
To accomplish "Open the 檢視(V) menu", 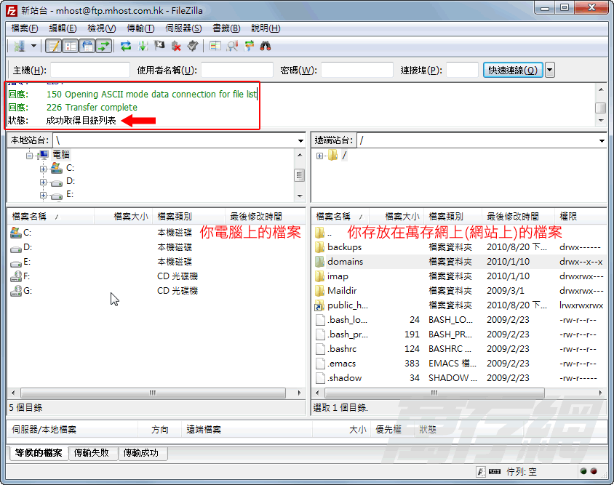I will pyautogui.click(x=102, y=28).
